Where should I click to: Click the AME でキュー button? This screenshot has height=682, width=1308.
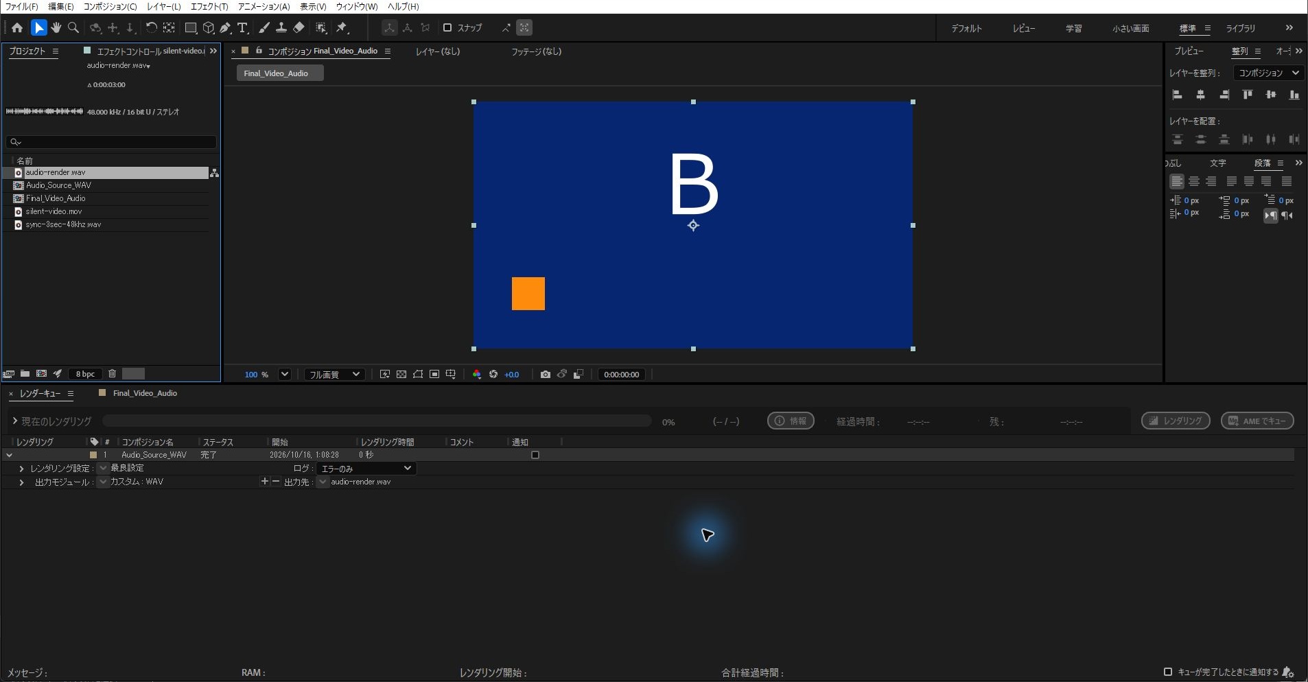[x=1257, y=421]
